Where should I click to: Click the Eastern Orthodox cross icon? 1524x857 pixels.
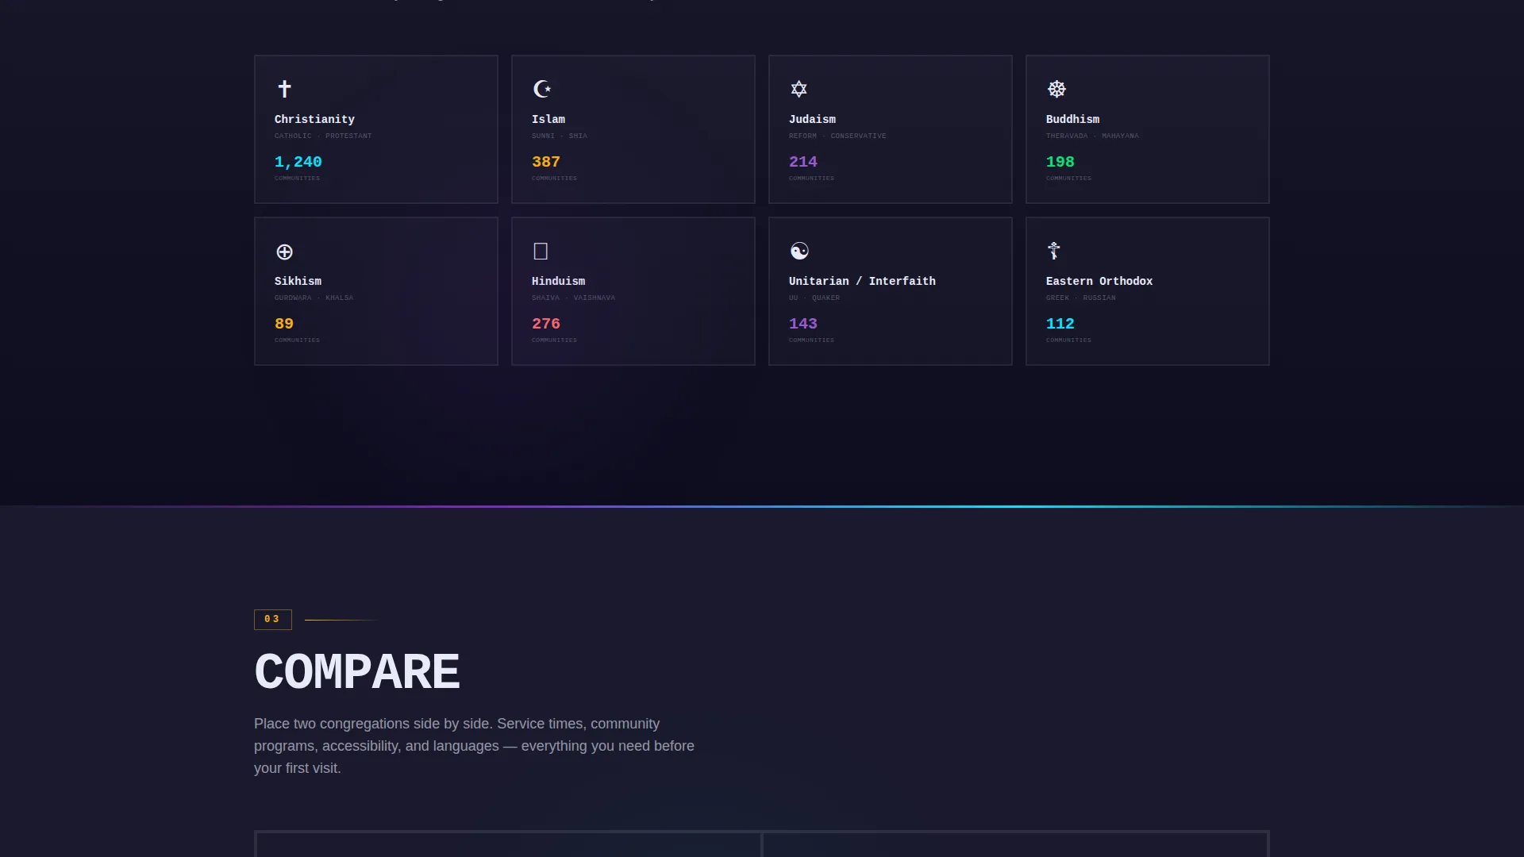tap(1054, 251)
